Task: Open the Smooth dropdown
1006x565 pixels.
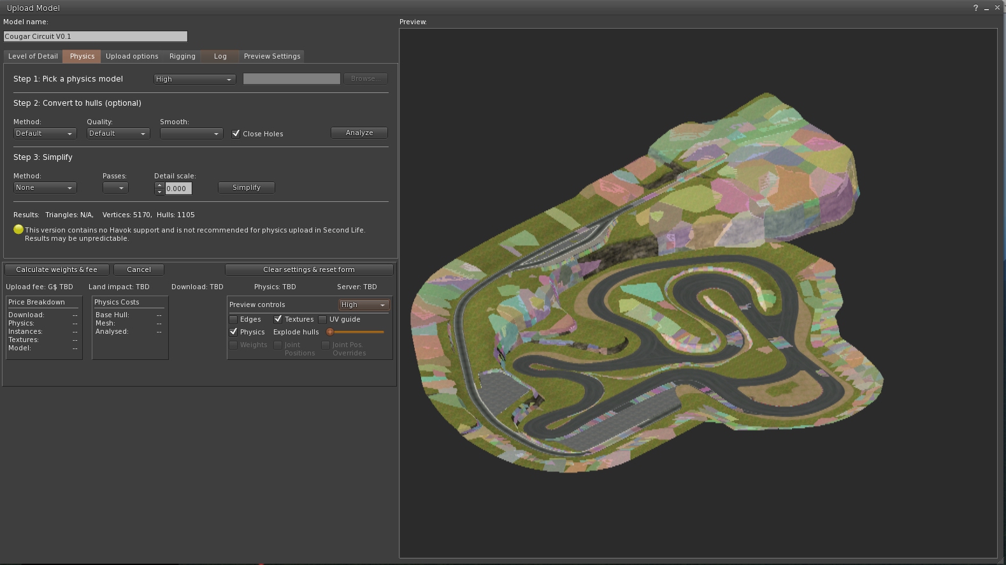Action: [191, 133]
